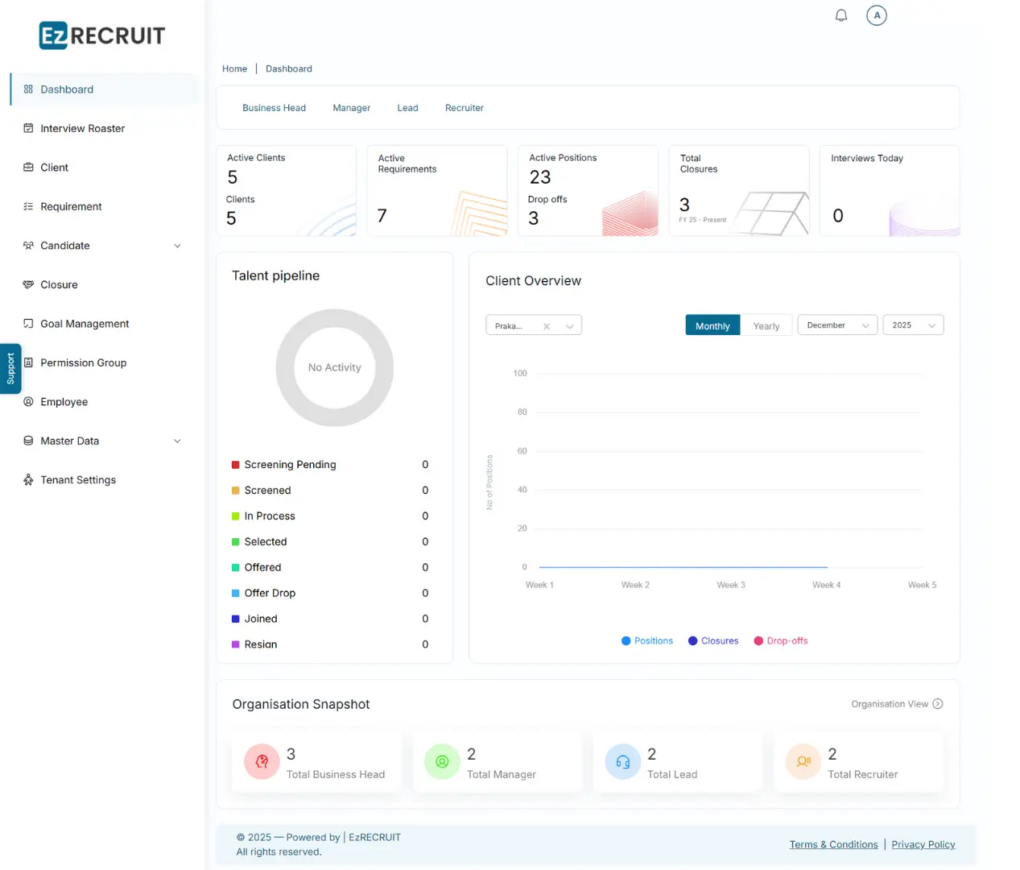Click the Master Data database icon

[x=28, y=441]
